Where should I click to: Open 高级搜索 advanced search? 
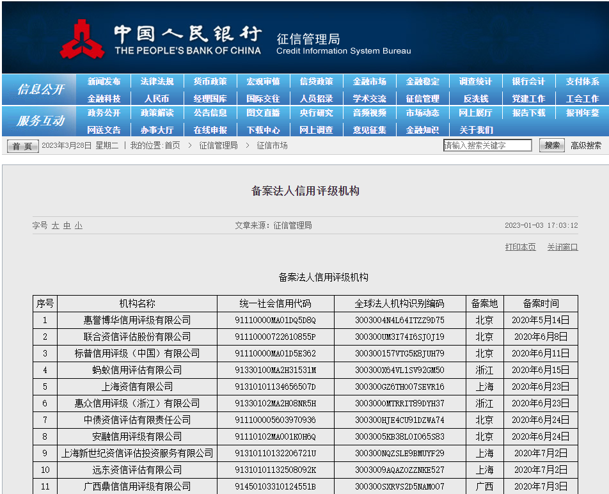[586, 146]
